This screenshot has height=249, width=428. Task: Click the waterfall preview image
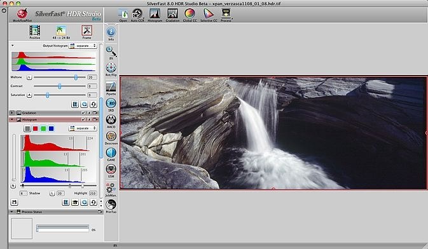273,133
